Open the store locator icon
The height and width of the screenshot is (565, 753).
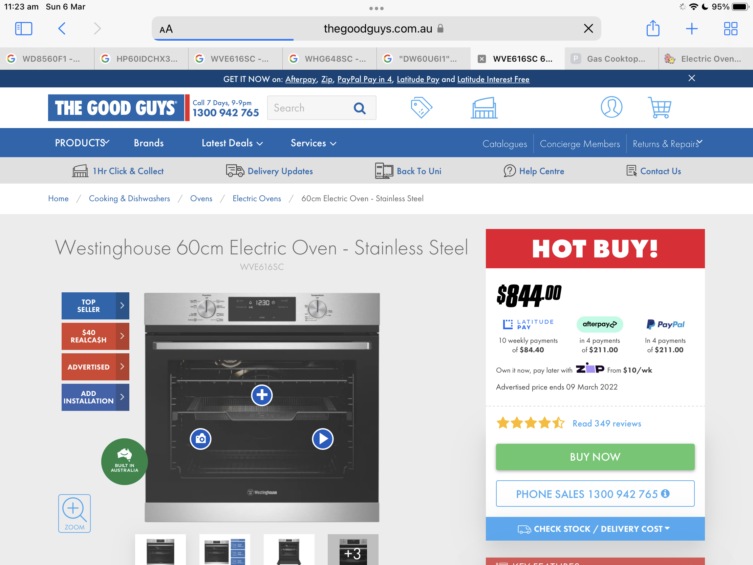(484, 108)
